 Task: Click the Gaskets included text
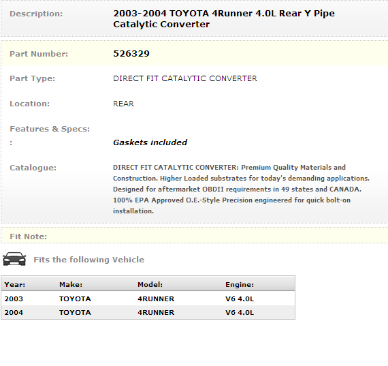[x=150, y=142]
